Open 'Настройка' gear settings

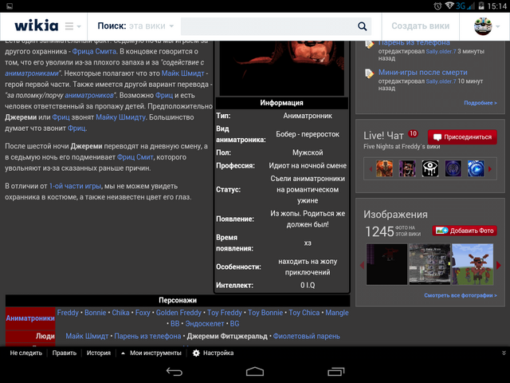pos(213,353)
